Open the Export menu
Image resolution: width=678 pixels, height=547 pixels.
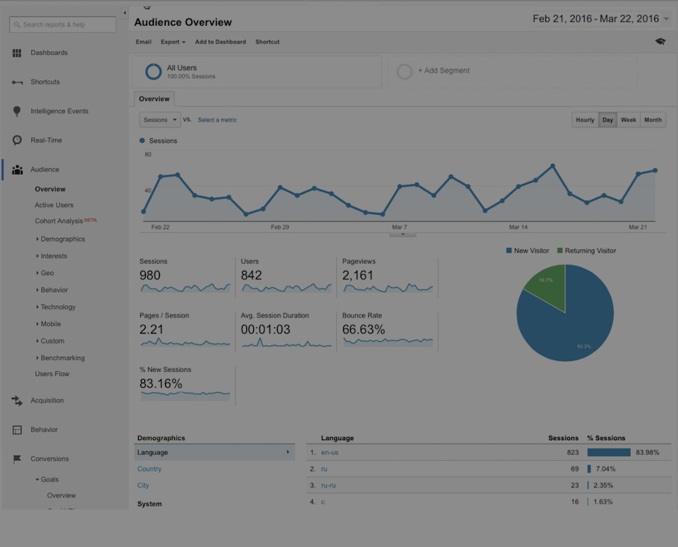(x=173, y=42)
